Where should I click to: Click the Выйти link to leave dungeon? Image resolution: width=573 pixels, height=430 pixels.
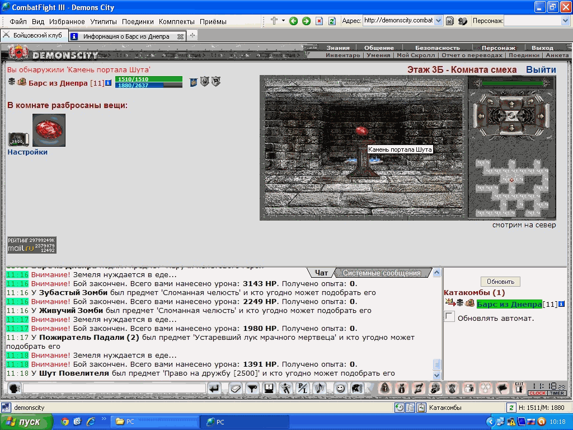[541, 69]
